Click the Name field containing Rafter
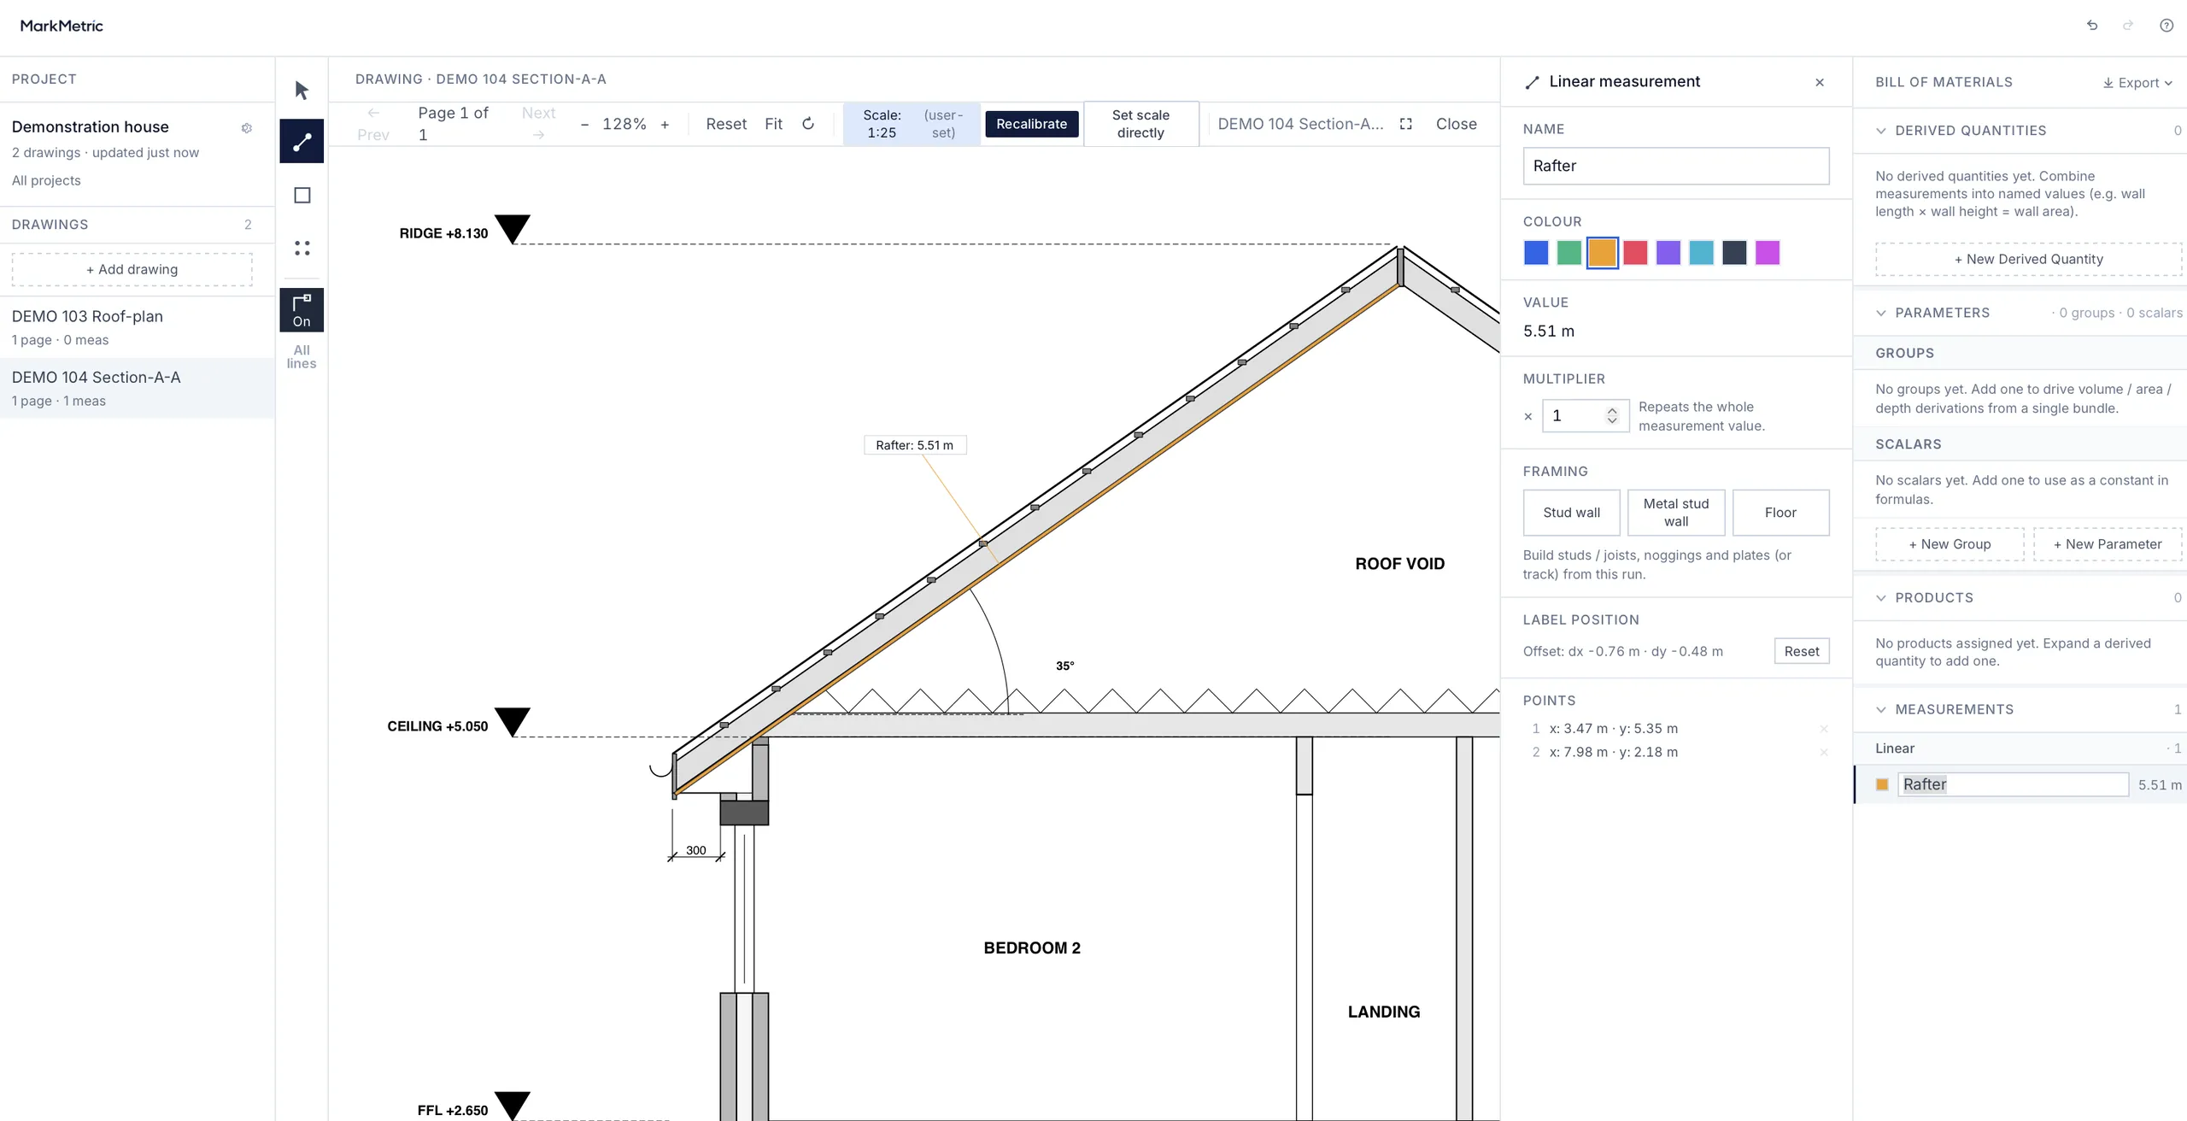 pyautogui.click(x=1675, y=166)
